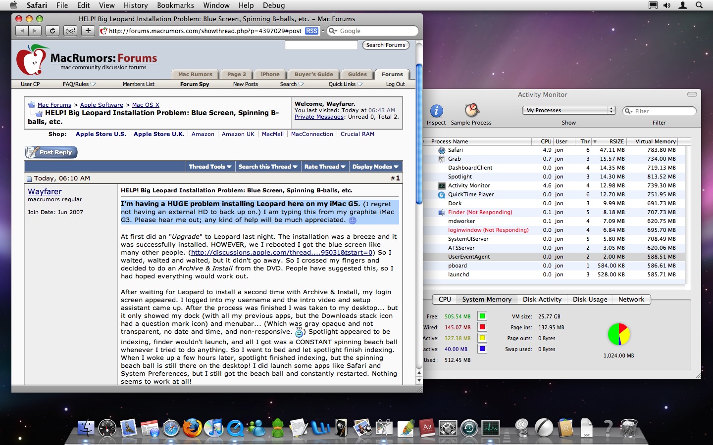Open the Private Messages link
The image size is (713, 445).
319,117
